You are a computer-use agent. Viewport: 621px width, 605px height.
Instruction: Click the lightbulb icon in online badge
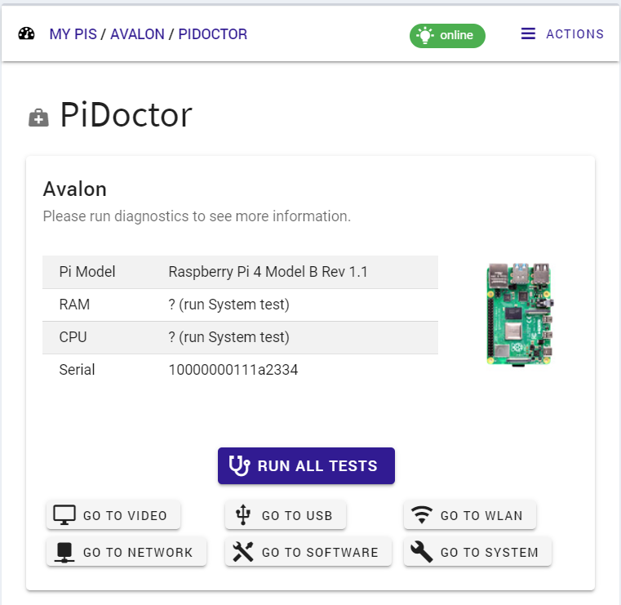point(424,35)
